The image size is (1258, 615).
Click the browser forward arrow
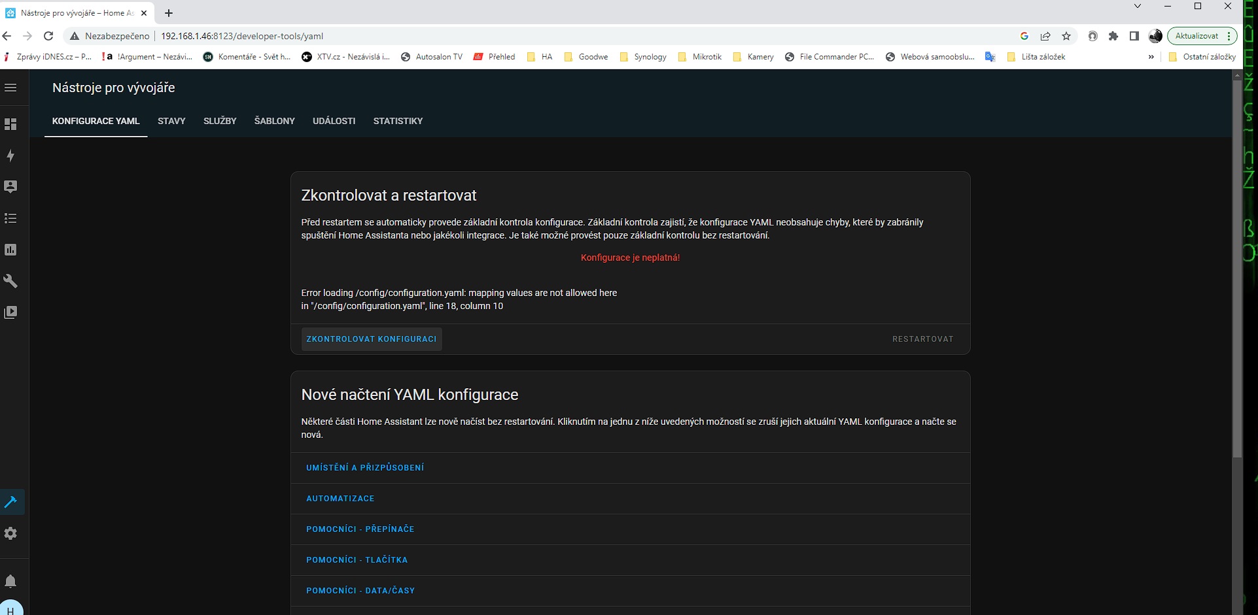click(27, 36)
